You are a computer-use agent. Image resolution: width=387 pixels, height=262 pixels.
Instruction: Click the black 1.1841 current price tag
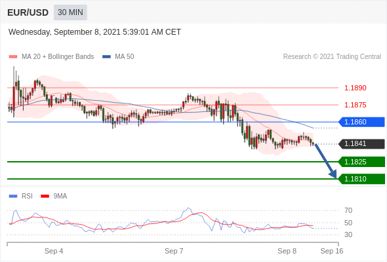[361, 143]
